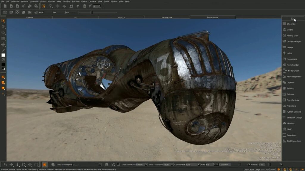Open the View Transform sRGB dropdown

(x=168, y=164)
